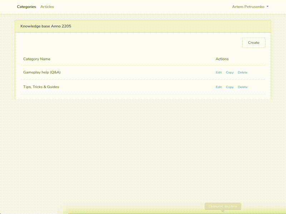Click the 'Knowledge base Anno 2205' heading

tap(46, 26)
